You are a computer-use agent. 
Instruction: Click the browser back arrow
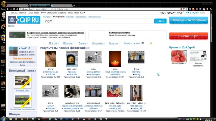pyautogui.click(x=8, y=9)
